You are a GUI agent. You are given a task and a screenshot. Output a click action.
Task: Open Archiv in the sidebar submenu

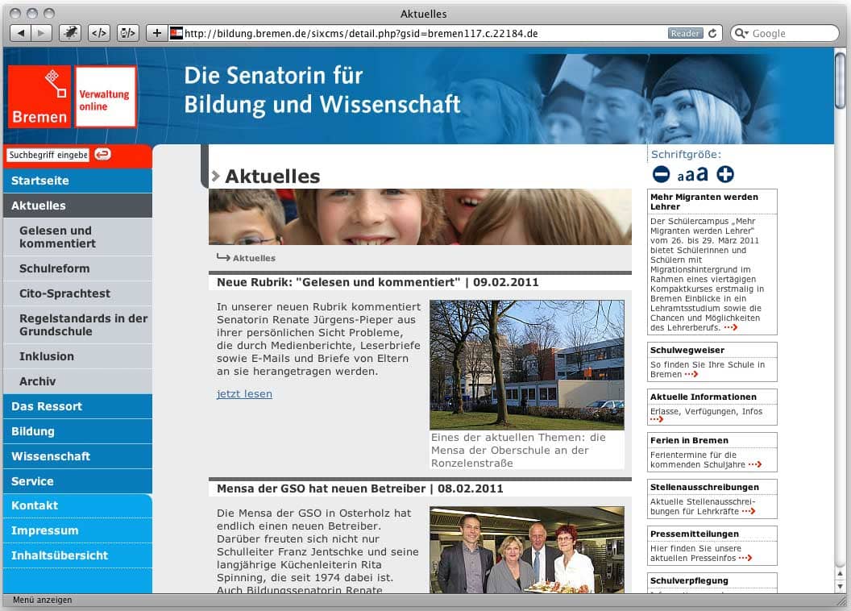click(x=38, y=381)
